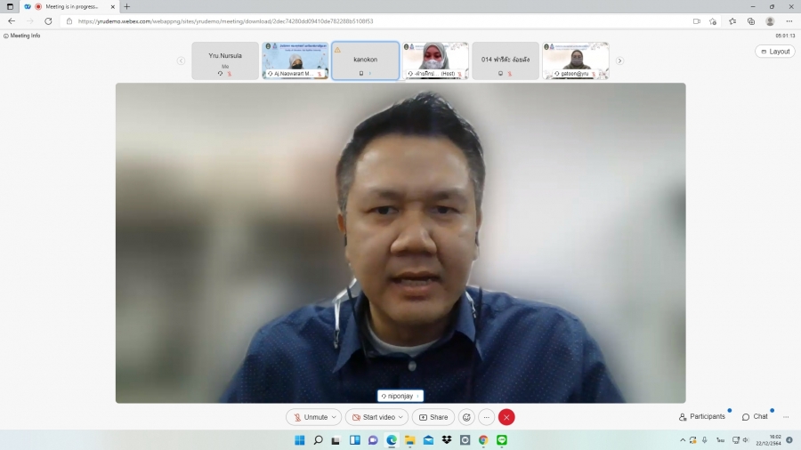This screenshot has height=450, width=801.
Task: Select the kanokon participant thumbnail
Action: click(x=365, y=60)
